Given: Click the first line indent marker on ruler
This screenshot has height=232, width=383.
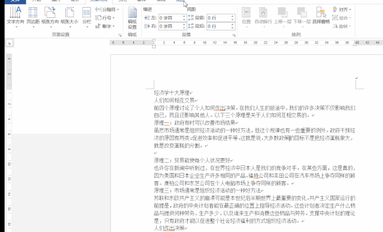Looking at the screenshot, I should pyautogui.click(x=154, y=41).
